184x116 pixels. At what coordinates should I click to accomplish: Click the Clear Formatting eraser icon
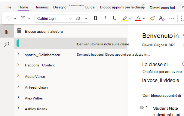tap(162, 18)
